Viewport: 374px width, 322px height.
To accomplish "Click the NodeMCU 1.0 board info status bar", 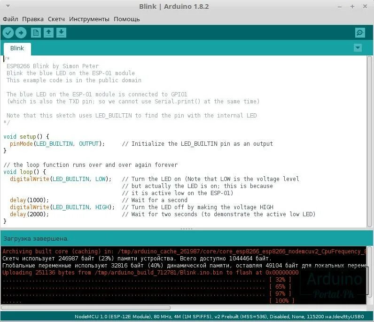I will (219, 316).
